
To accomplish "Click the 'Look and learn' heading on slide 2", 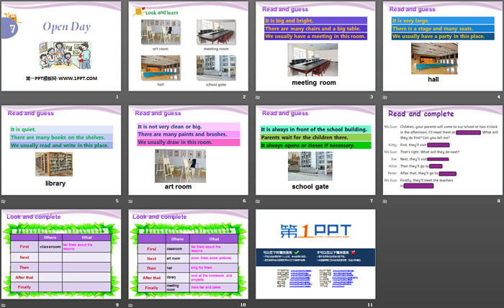I will (x=162, y=12).
